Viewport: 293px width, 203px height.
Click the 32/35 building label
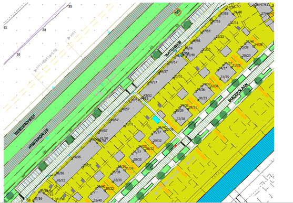point(117,180)
